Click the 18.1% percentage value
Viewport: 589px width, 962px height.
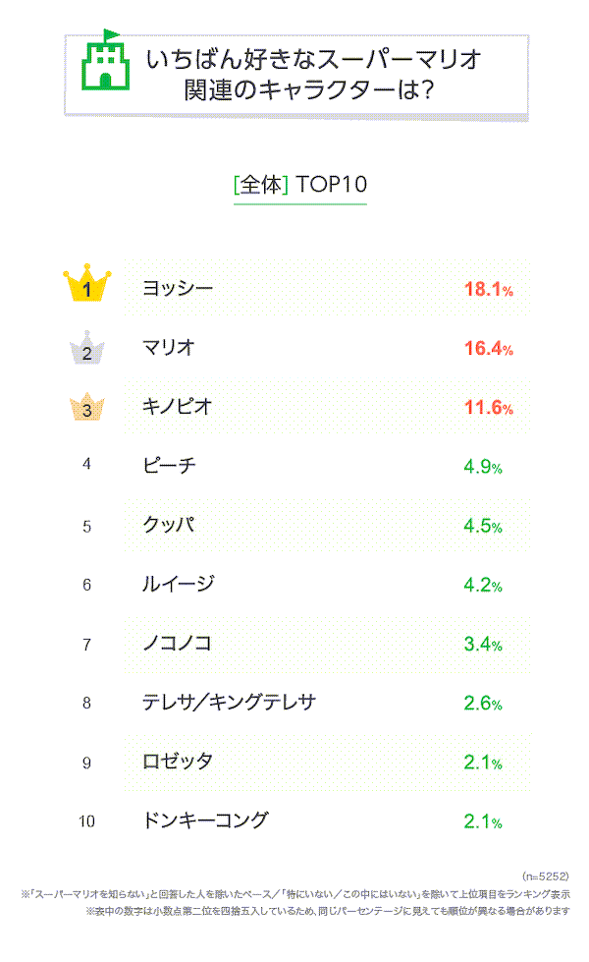(x=488, y=289)
